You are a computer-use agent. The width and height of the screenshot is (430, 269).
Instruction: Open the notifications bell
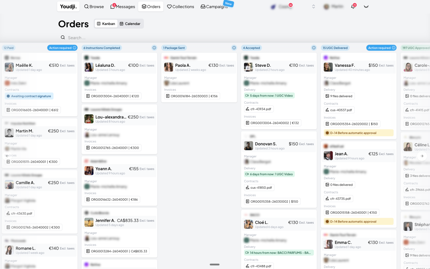[x=353, y=7]
